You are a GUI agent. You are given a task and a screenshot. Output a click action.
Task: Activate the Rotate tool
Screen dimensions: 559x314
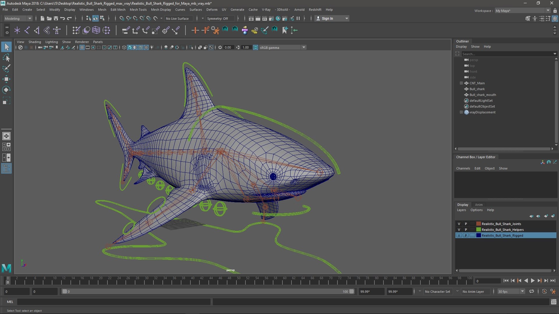click(6, 90)
